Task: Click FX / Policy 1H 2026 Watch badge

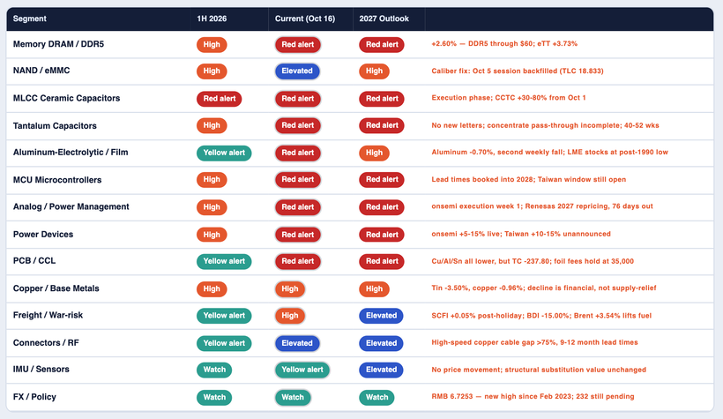Action: click(214, 397)
